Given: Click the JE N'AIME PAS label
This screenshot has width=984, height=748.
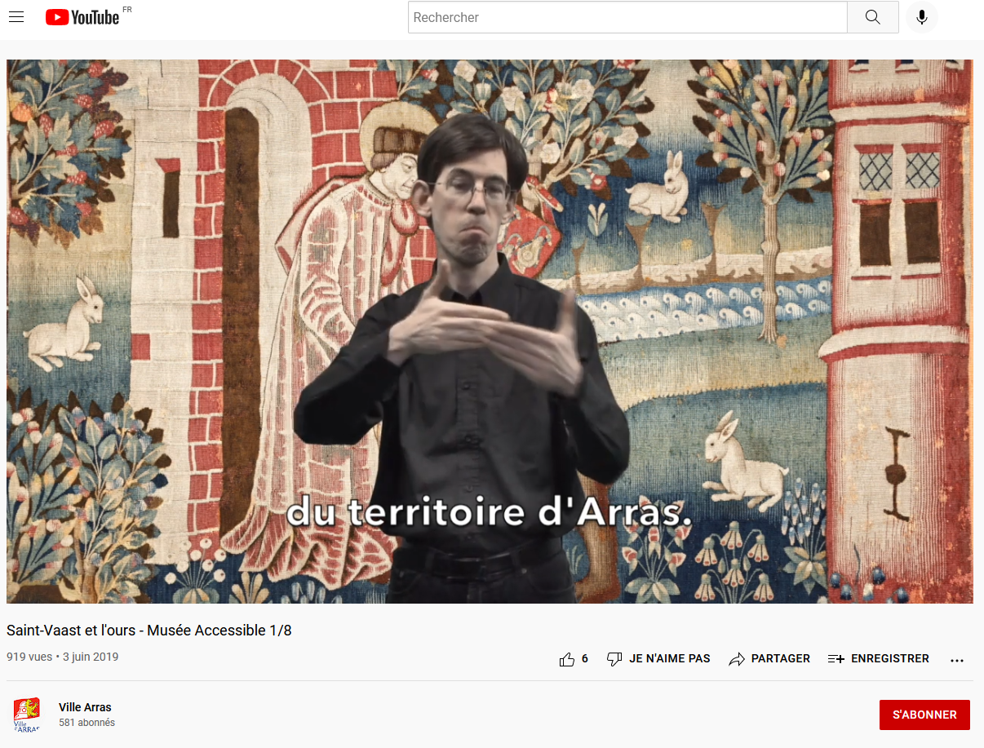Looking at the screenshot, I should tap(669, 658).
